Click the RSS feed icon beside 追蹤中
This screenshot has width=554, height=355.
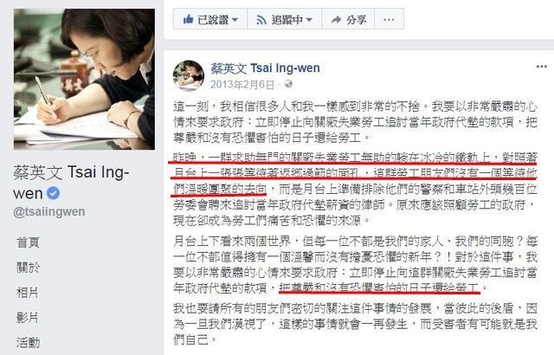261,20
